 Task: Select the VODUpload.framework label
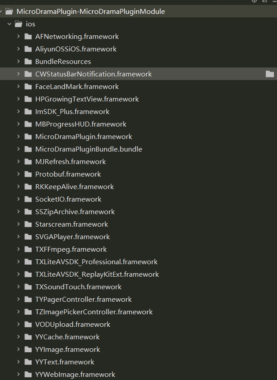click(73, 325)
